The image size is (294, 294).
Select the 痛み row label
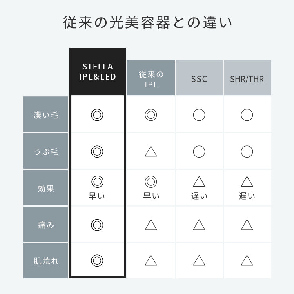pos(45,225)
